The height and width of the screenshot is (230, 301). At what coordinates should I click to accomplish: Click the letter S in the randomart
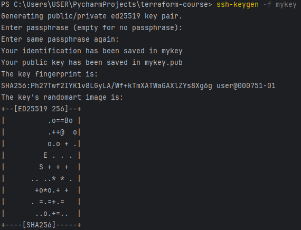pyautogui.click(x=41, y=167)
